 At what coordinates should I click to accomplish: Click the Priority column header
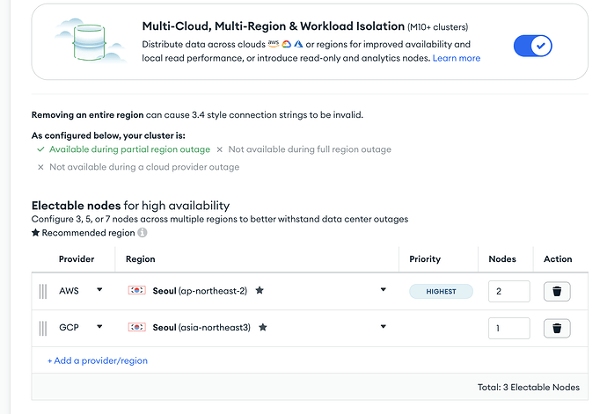click(x=425, y=259)
